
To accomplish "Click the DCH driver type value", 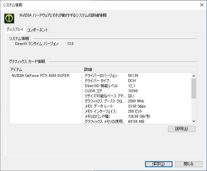I will click(132, 81).
